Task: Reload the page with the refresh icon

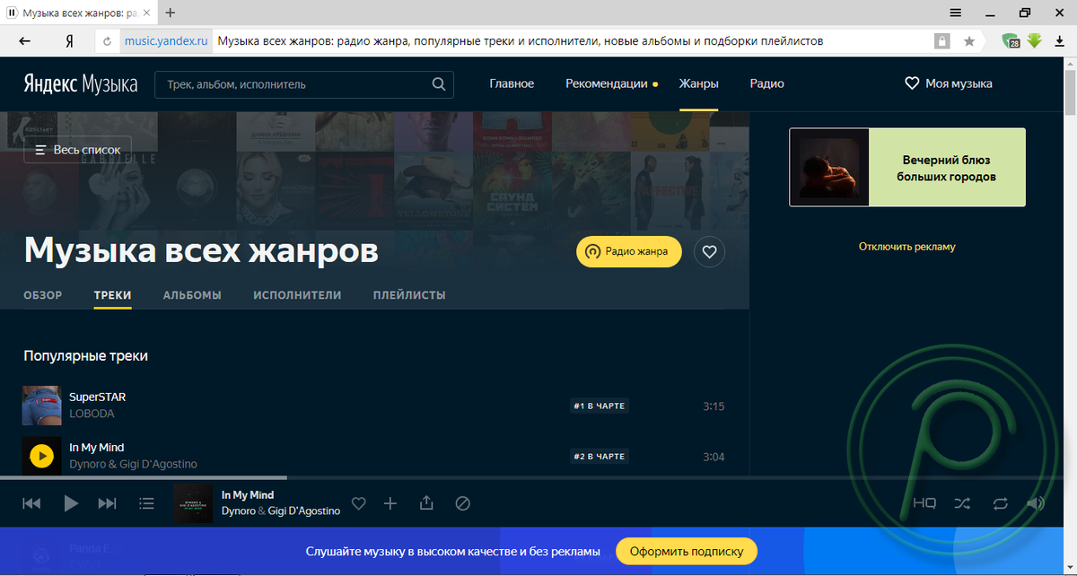Action: pyautogui.click(x=108, y=41)
